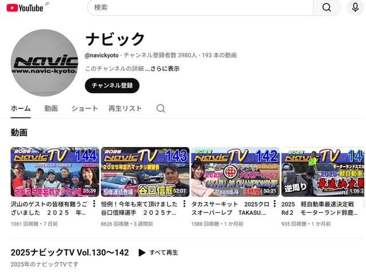
Task: Click the @navickyoto handle text
Action: 102,55
